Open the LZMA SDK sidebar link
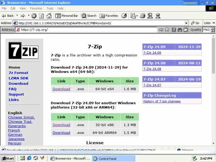Image resolution: width=216 pixels, height=162 pixels. point(18,78)
